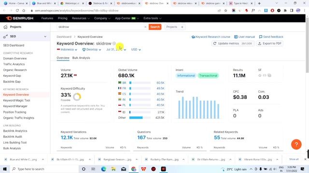Screen dimensions: 309x173
Task: Switch to the Overview tab
Action: tap(63, 58)
